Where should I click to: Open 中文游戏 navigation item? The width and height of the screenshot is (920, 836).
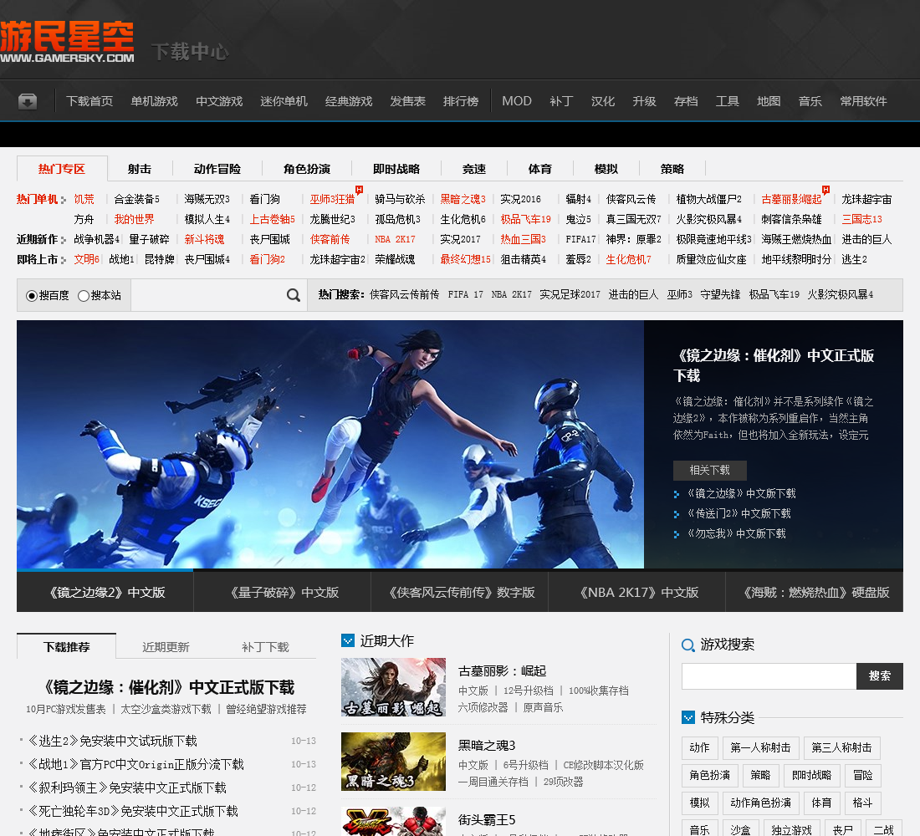[219, 101]
